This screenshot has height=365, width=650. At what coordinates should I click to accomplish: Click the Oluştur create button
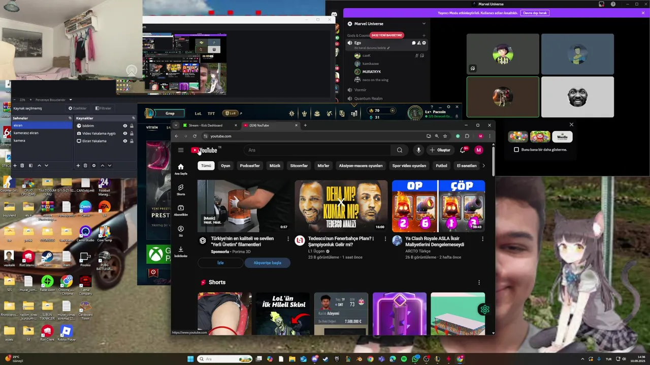point(440,150)
